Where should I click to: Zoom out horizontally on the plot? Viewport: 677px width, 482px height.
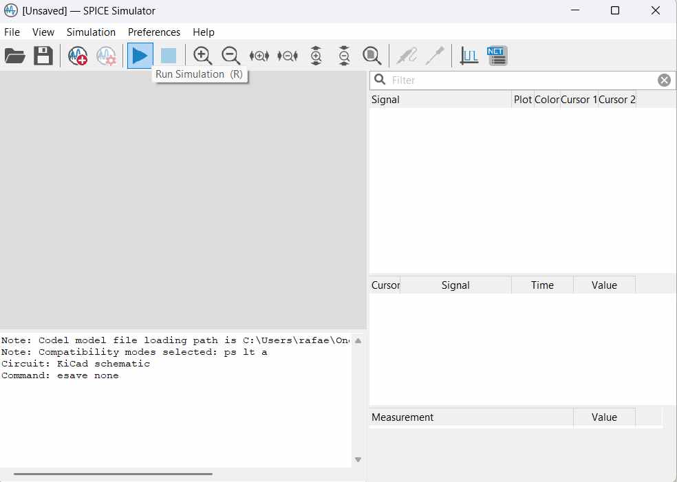tap(288, 56)
